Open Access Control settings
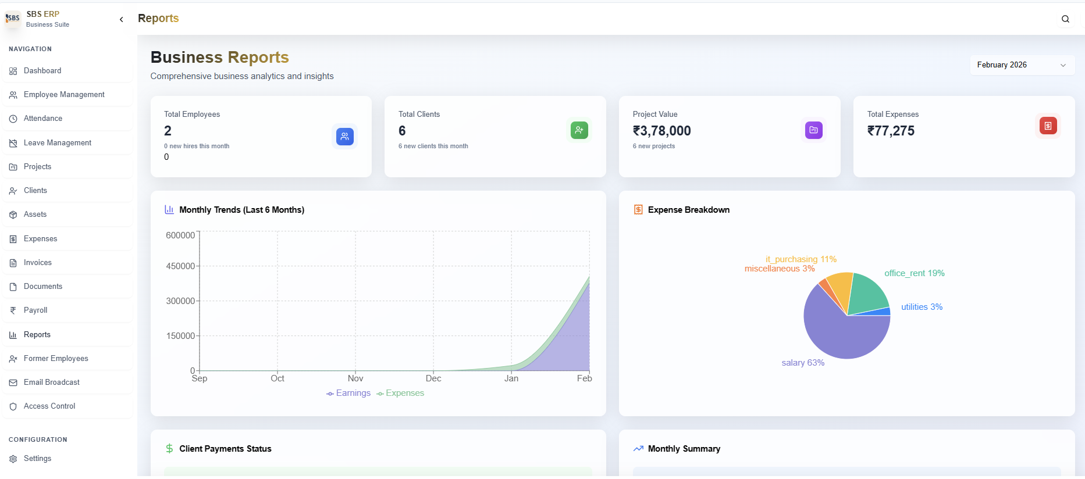This screenshot has height=479, width=1085. pos(67,406)
